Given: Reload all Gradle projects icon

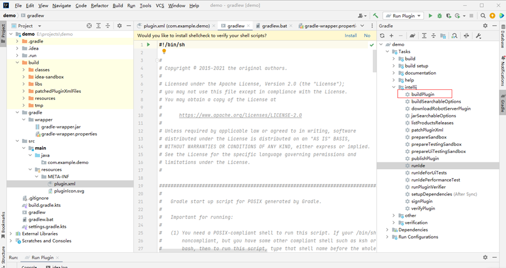Looking at the screenshot, I should tap(383, 36).
